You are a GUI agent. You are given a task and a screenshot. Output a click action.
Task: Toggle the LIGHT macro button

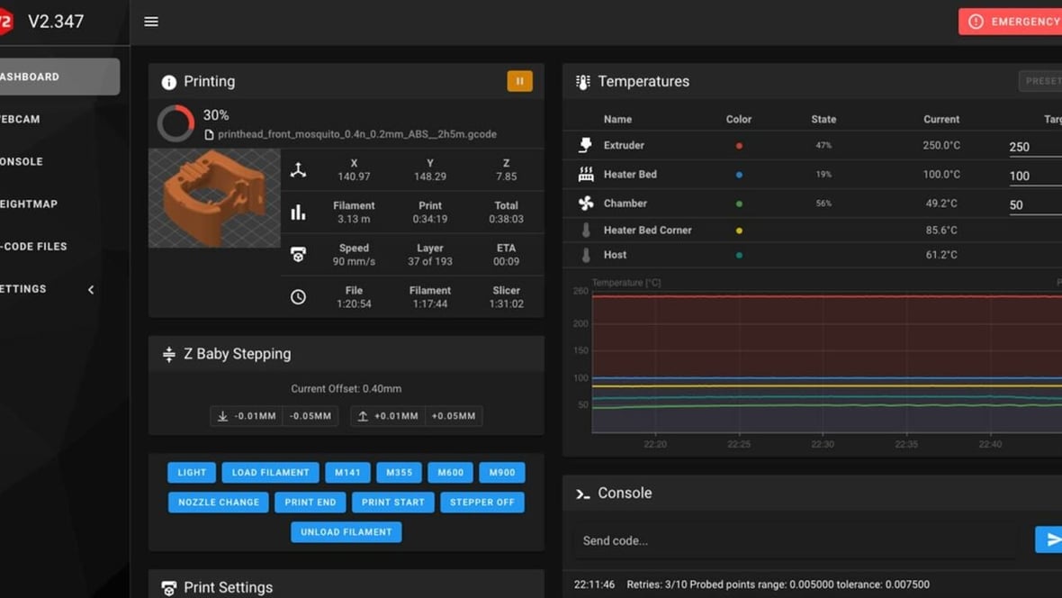point(192,473)
